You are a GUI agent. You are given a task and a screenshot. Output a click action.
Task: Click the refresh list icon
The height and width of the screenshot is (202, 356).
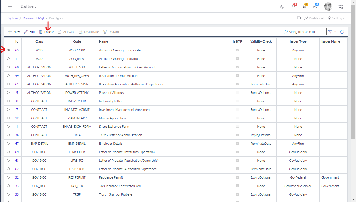(x=342, y=32)
